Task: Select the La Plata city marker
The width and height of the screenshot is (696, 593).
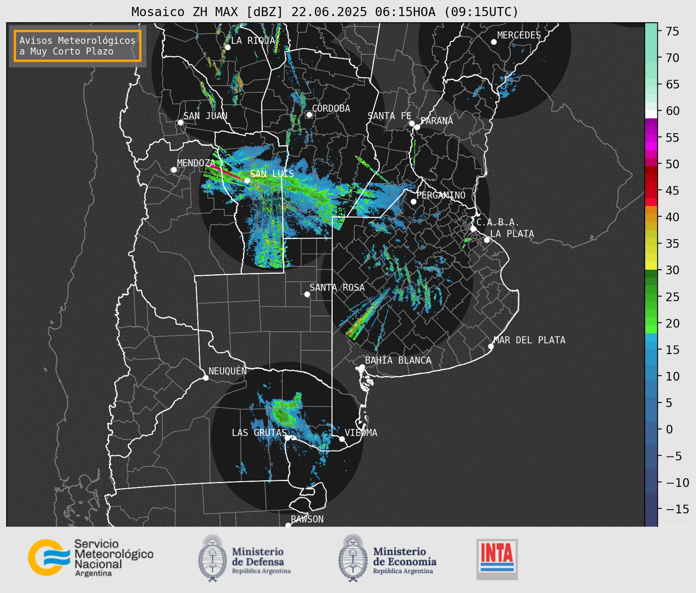Action: [487, 240]
